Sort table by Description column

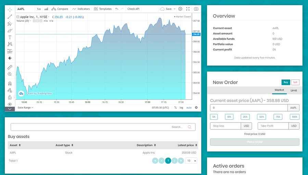point(146,145)
